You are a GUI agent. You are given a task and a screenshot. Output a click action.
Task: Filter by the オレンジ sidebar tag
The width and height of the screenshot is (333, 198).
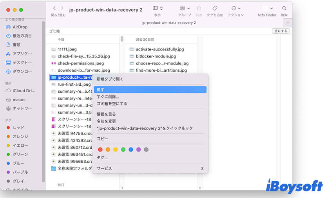[x=17, y=137]
